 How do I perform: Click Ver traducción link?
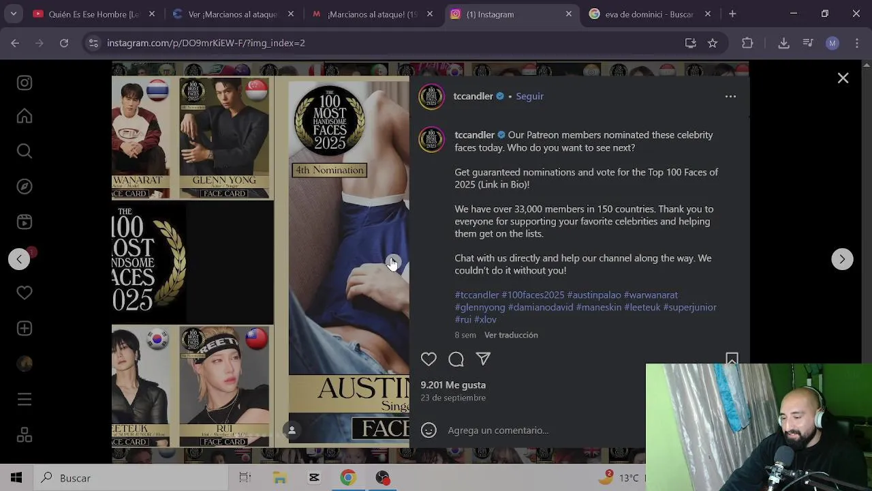pos(511,335)
